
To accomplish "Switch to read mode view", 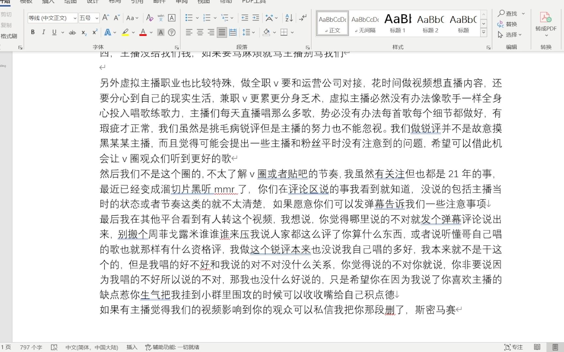I will click(537, 347).
